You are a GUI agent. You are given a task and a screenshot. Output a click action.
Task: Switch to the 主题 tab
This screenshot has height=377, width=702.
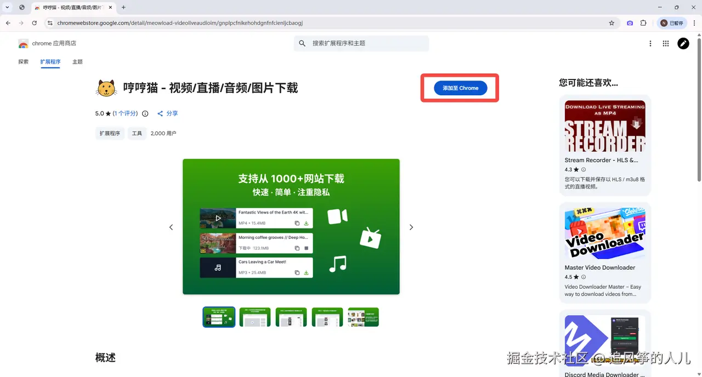(77, 62)
